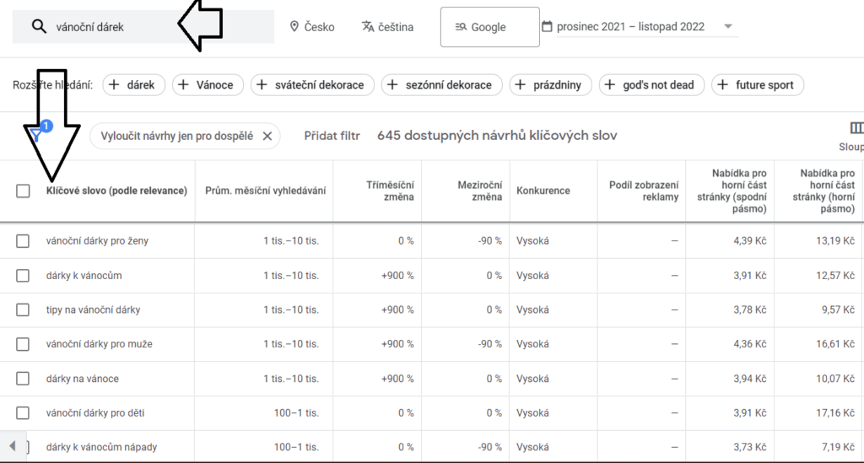Open the filter funnel icon

(x=36, y=135)
